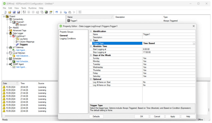
Task: Click the Add Schedule link
Action: [23, 61]
